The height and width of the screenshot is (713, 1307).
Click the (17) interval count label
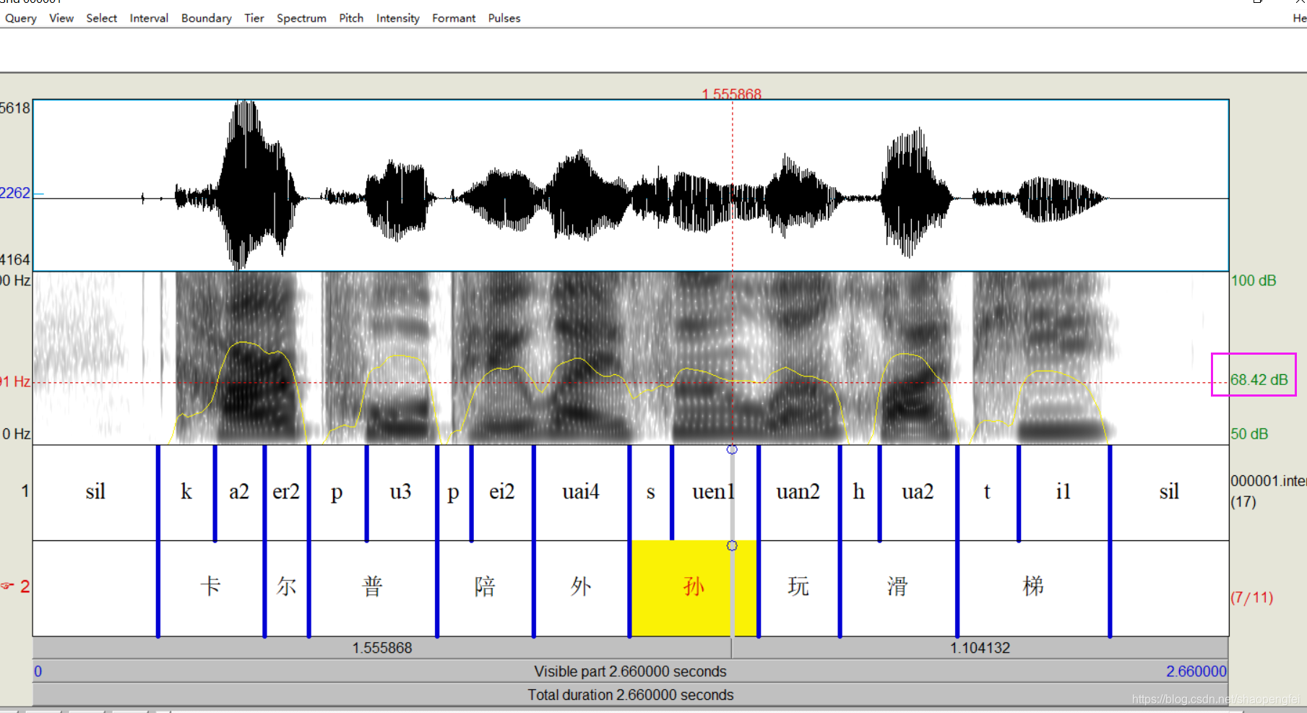(x=1243, y=501)
